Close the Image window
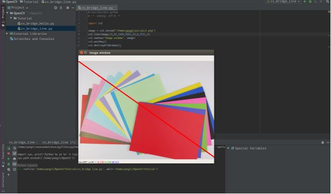The height and width of the screenshot is (194, 331). click(81, 52)
